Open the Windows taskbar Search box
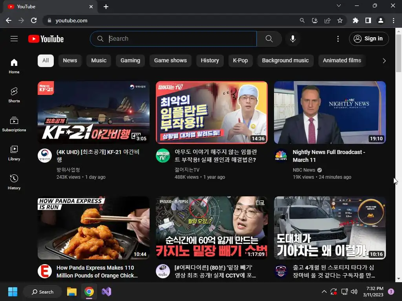The width and height of the screenshot is (402, 301). click(42, 292)
